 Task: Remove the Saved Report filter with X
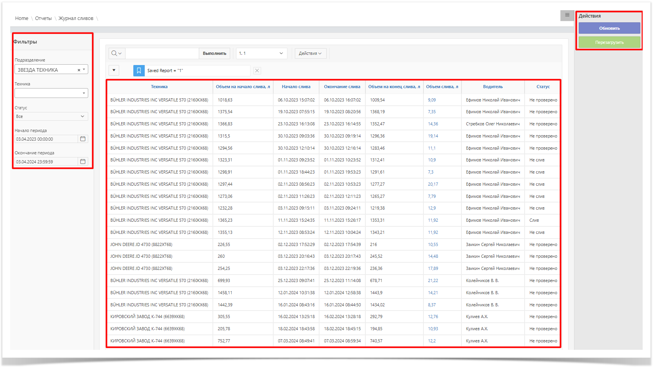257,71
